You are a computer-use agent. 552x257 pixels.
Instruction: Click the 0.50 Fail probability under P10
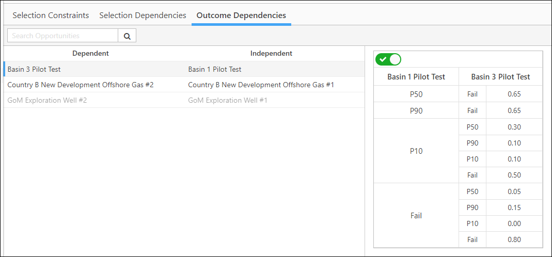(x=514, y=175)
